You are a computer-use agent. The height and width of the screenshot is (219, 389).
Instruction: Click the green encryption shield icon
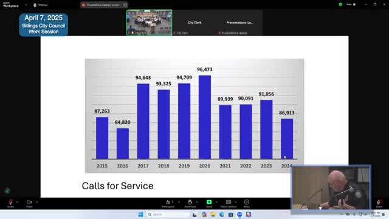(x=340, y=4)
